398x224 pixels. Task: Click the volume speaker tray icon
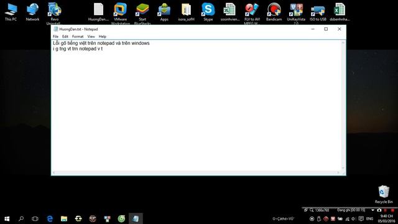[354, 218]
